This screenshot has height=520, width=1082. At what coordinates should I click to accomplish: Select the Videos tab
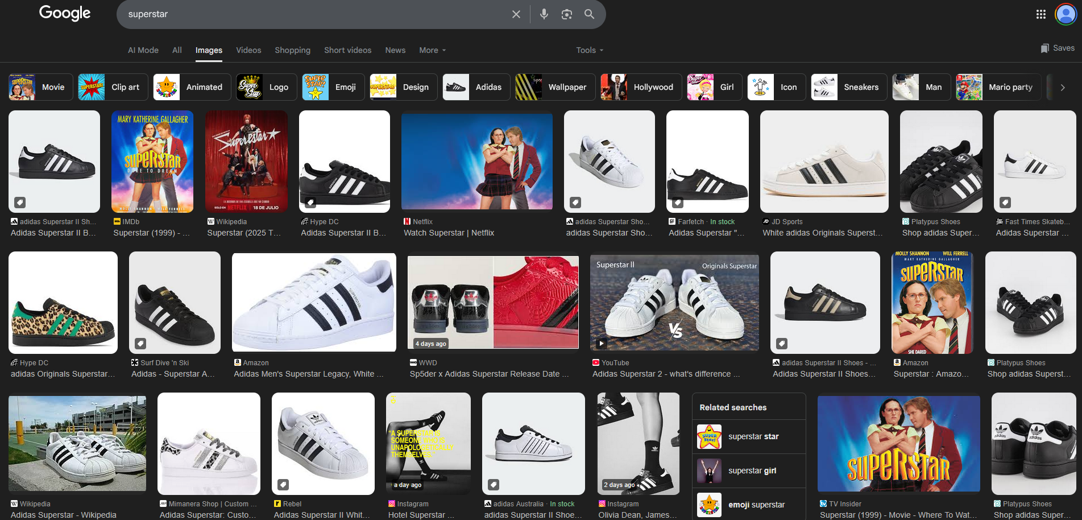pos(248,50)
